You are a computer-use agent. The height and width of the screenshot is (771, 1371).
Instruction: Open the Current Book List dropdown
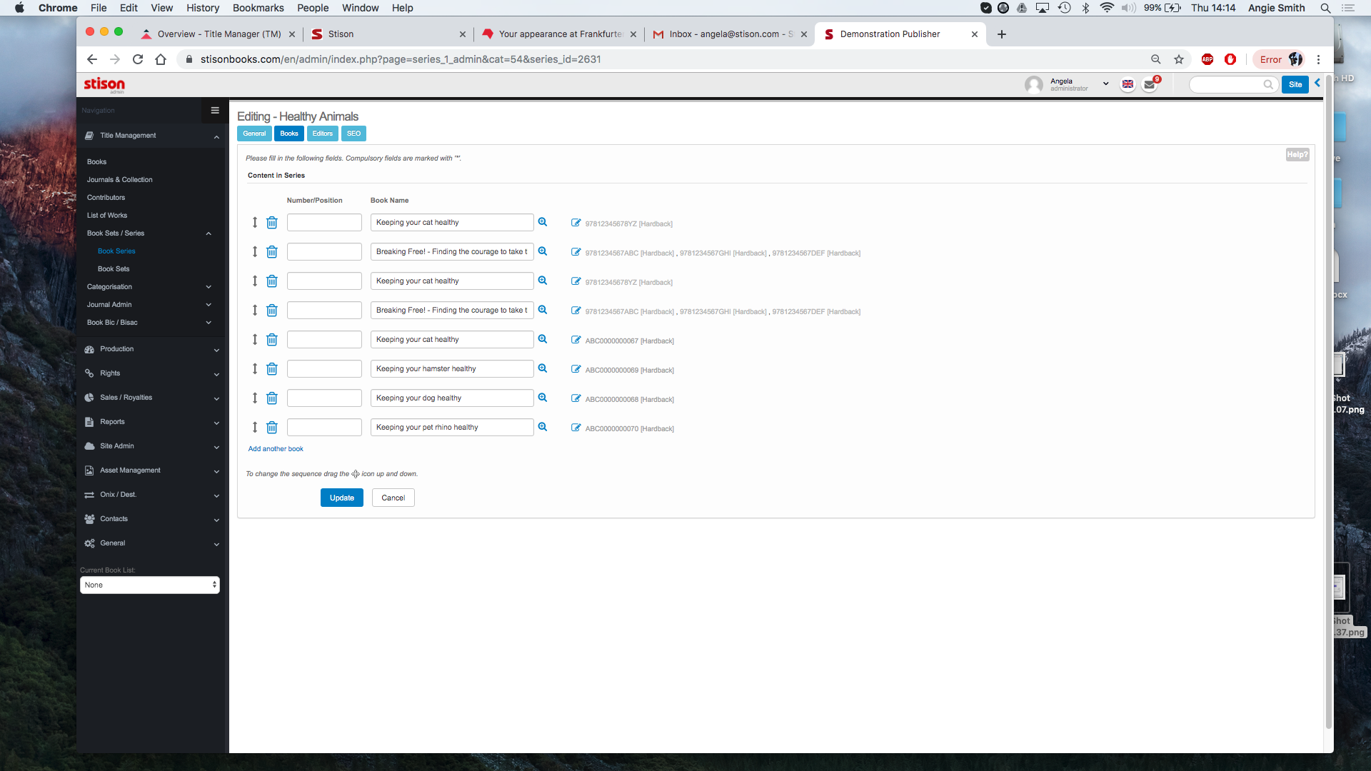tap(150, 585)
